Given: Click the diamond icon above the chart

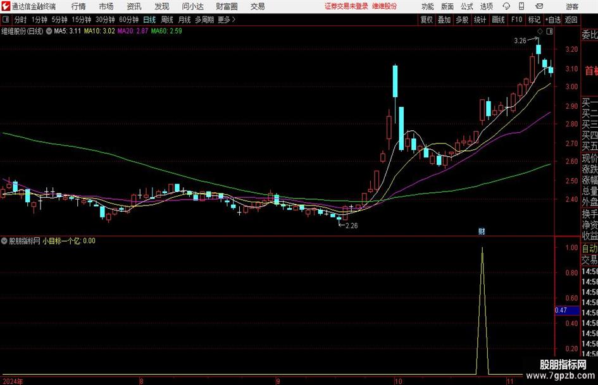Looking at the screenshot, I should tap(540, 31).
